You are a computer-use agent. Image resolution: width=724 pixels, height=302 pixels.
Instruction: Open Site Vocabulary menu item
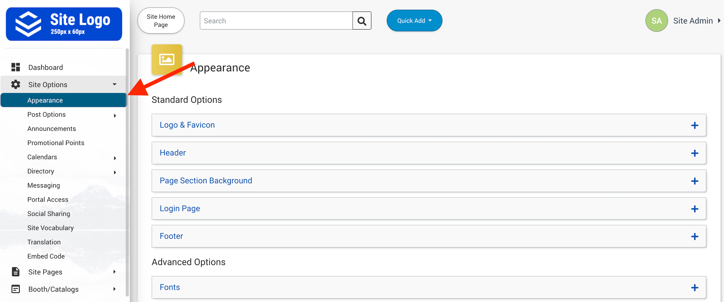[x=51, y=228]
